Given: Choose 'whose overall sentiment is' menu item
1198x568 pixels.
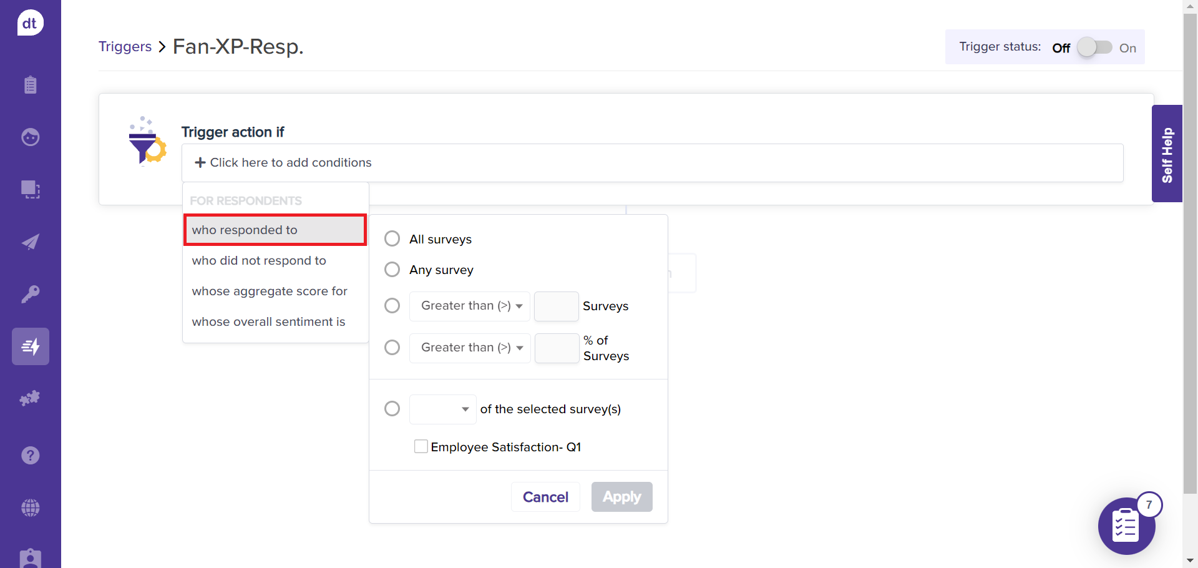Looking at the screenshot, I should point(268,322).
